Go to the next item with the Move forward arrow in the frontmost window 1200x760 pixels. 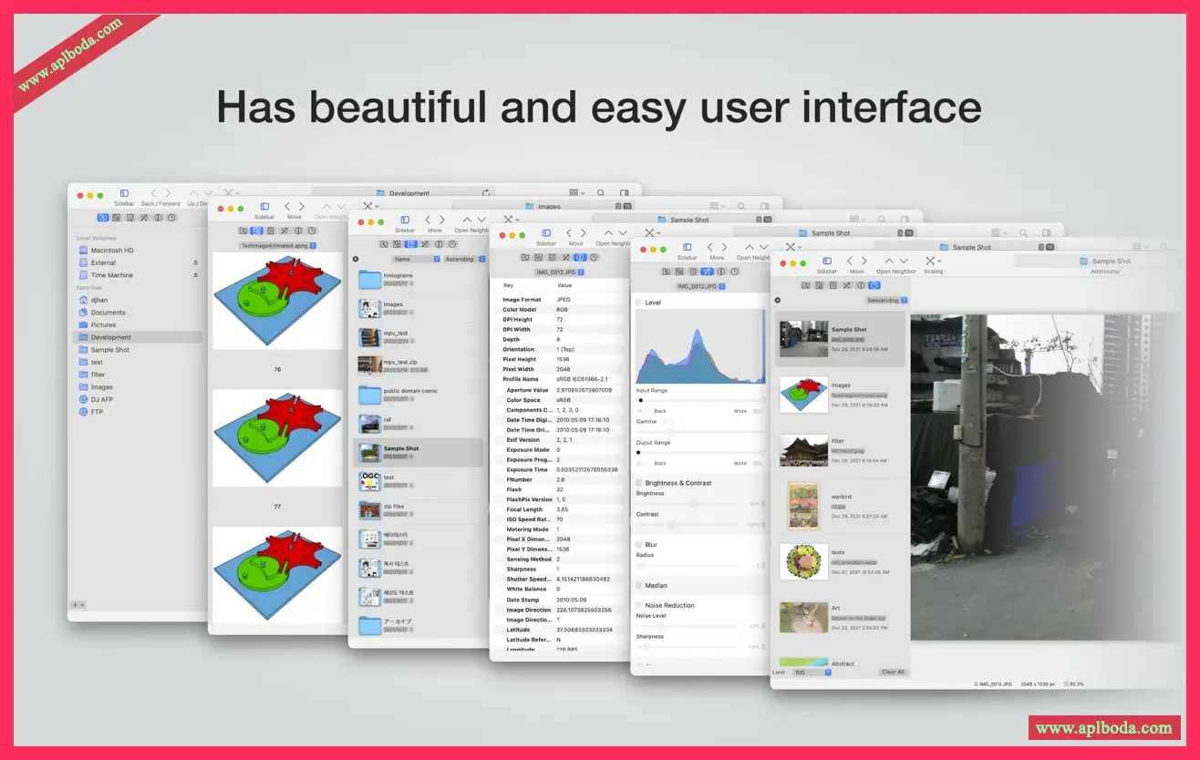[x=864, y=261]
